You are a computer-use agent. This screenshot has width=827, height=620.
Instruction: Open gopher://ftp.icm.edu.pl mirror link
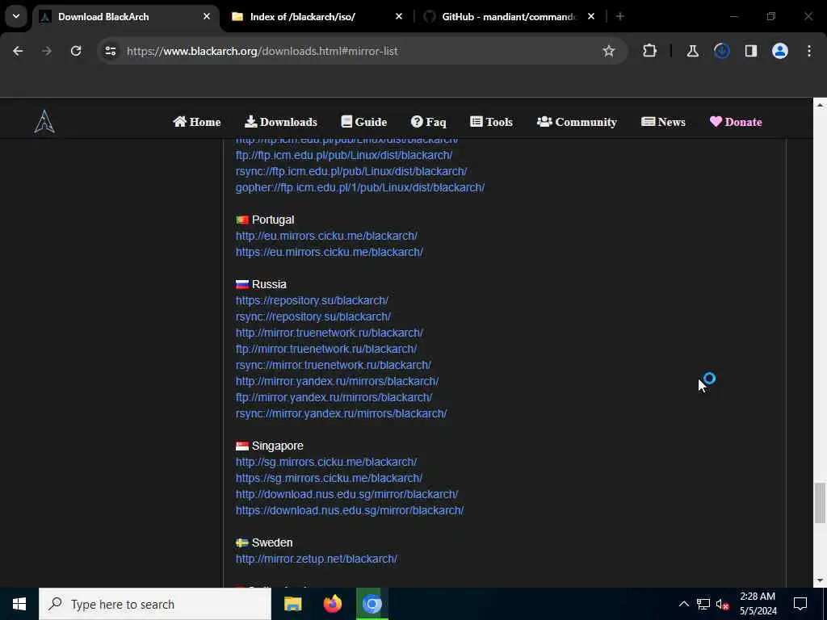tap(360, 187)
